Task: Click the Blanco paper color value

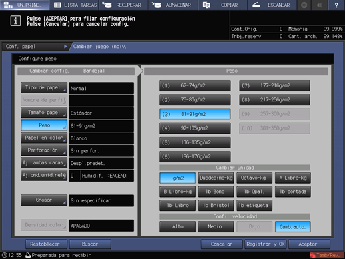Action: pos(101,138)
